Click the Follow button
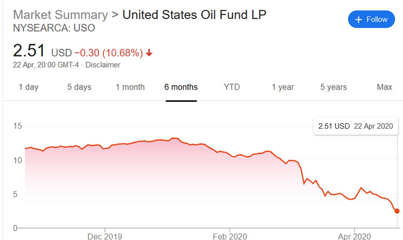The image size is (403, 240). pyautogui.click(x=371, y=20)
